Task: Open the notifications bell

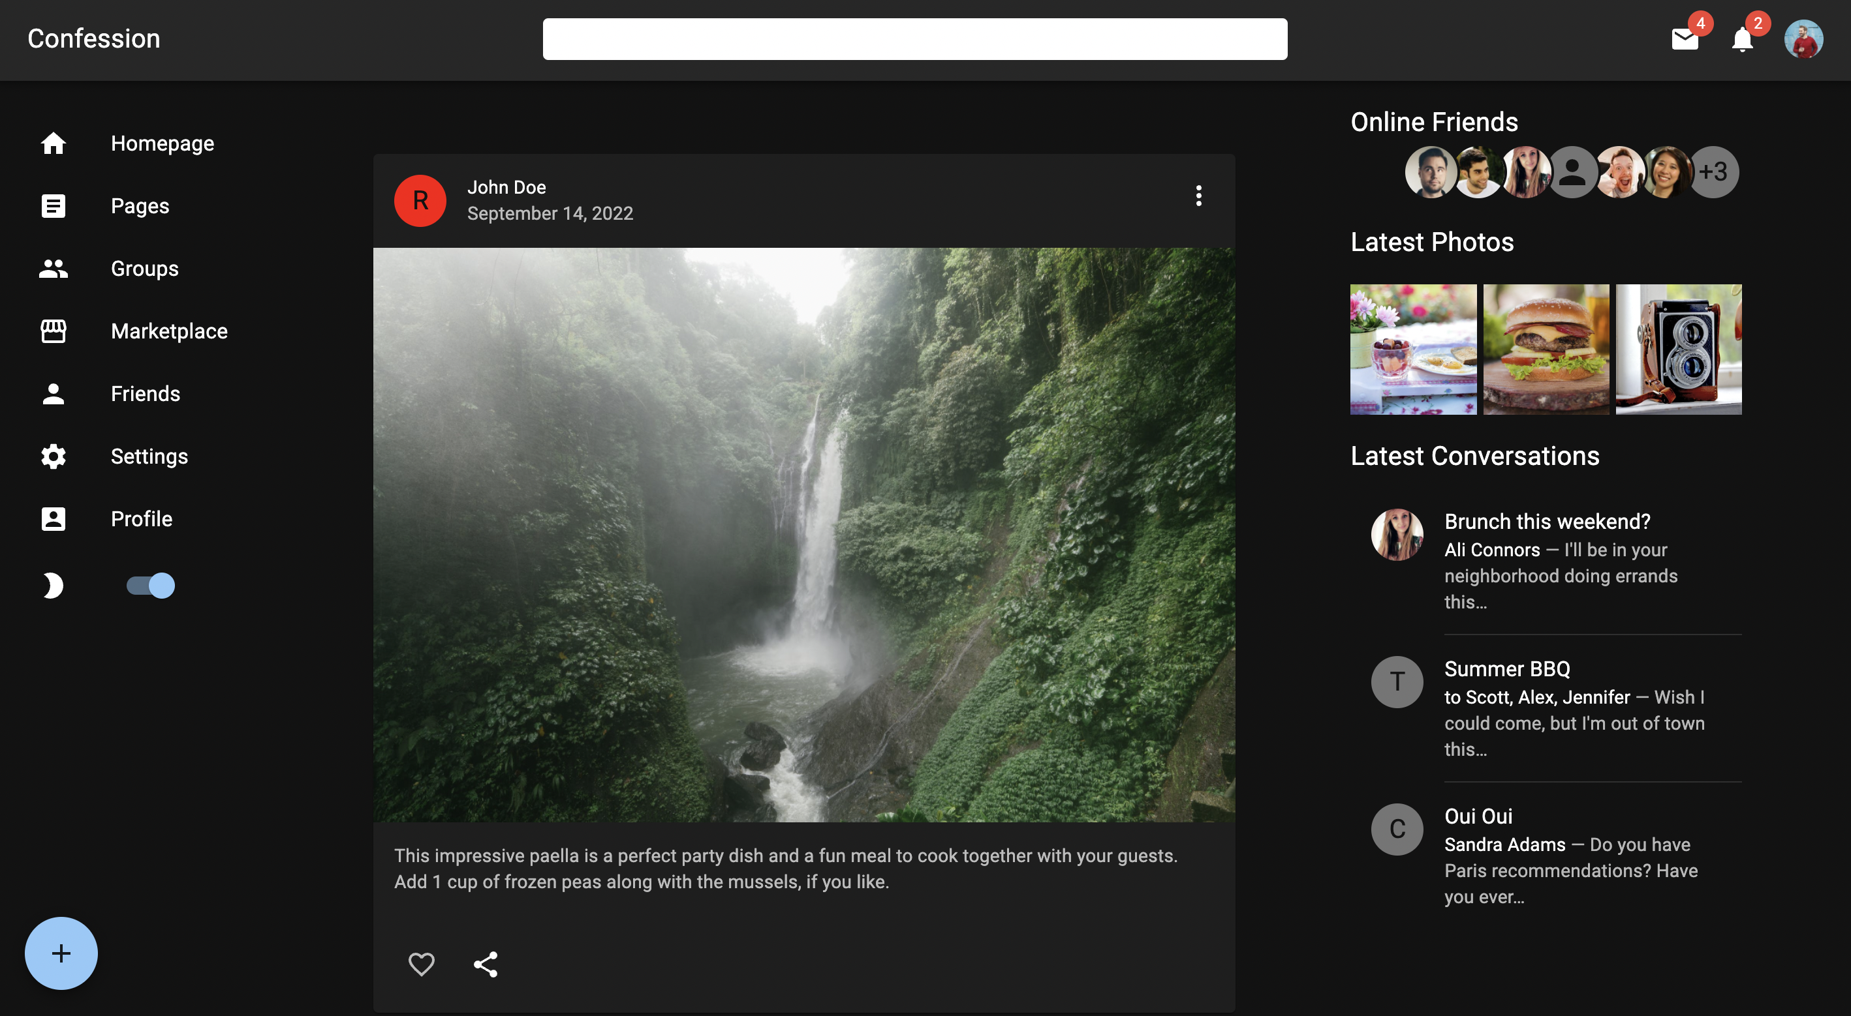Action: (x=1742, y=40)
